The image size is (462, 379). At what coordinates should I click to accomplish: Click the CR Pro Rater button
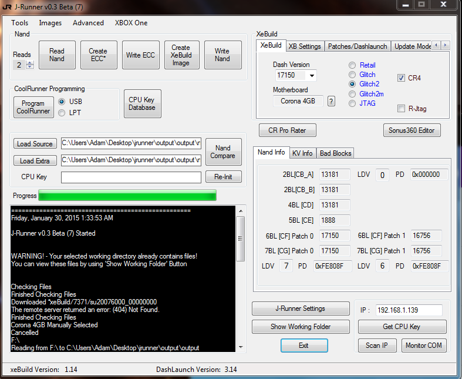(x=288, y=130)
